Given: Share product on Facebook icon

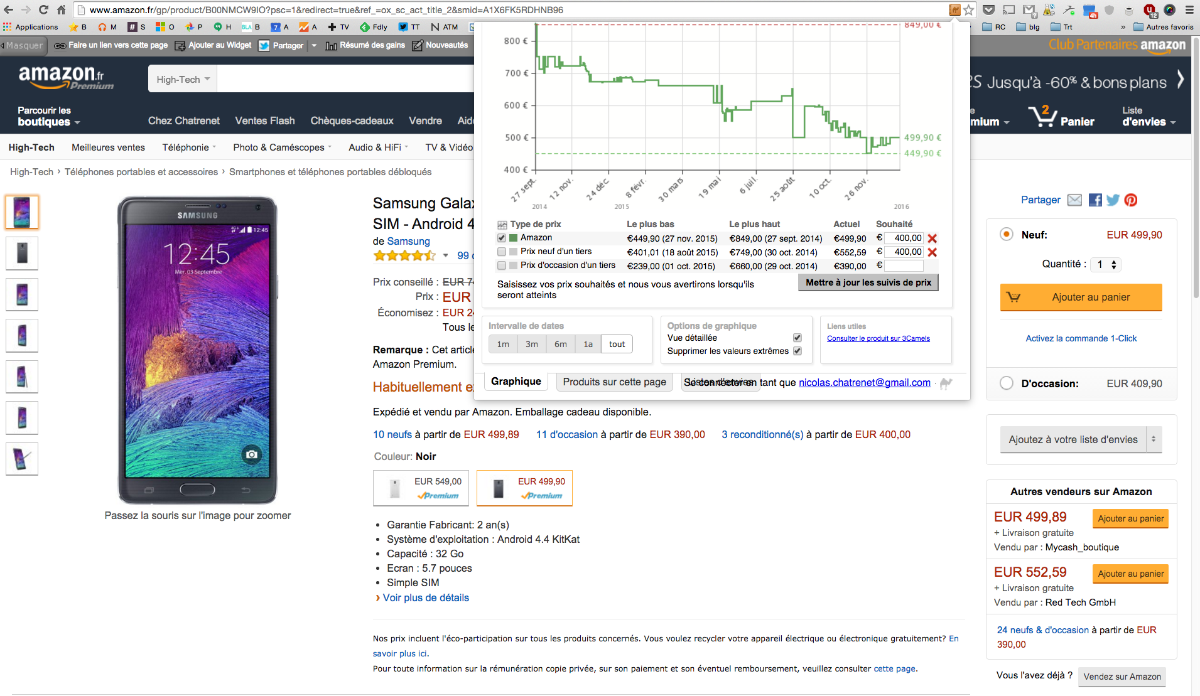Looking at the screenshot, I should click(x=1095, y=200).
